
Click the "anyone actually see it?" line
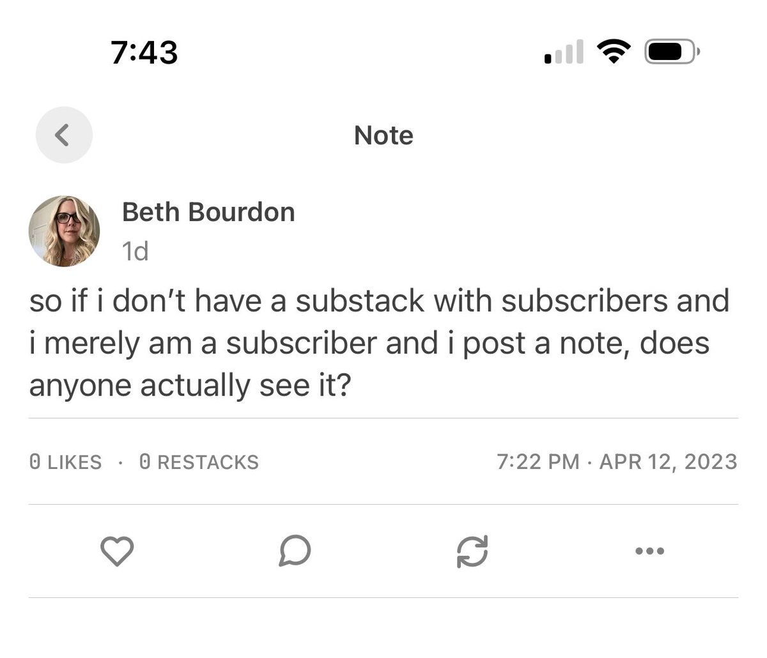(190, 386)
